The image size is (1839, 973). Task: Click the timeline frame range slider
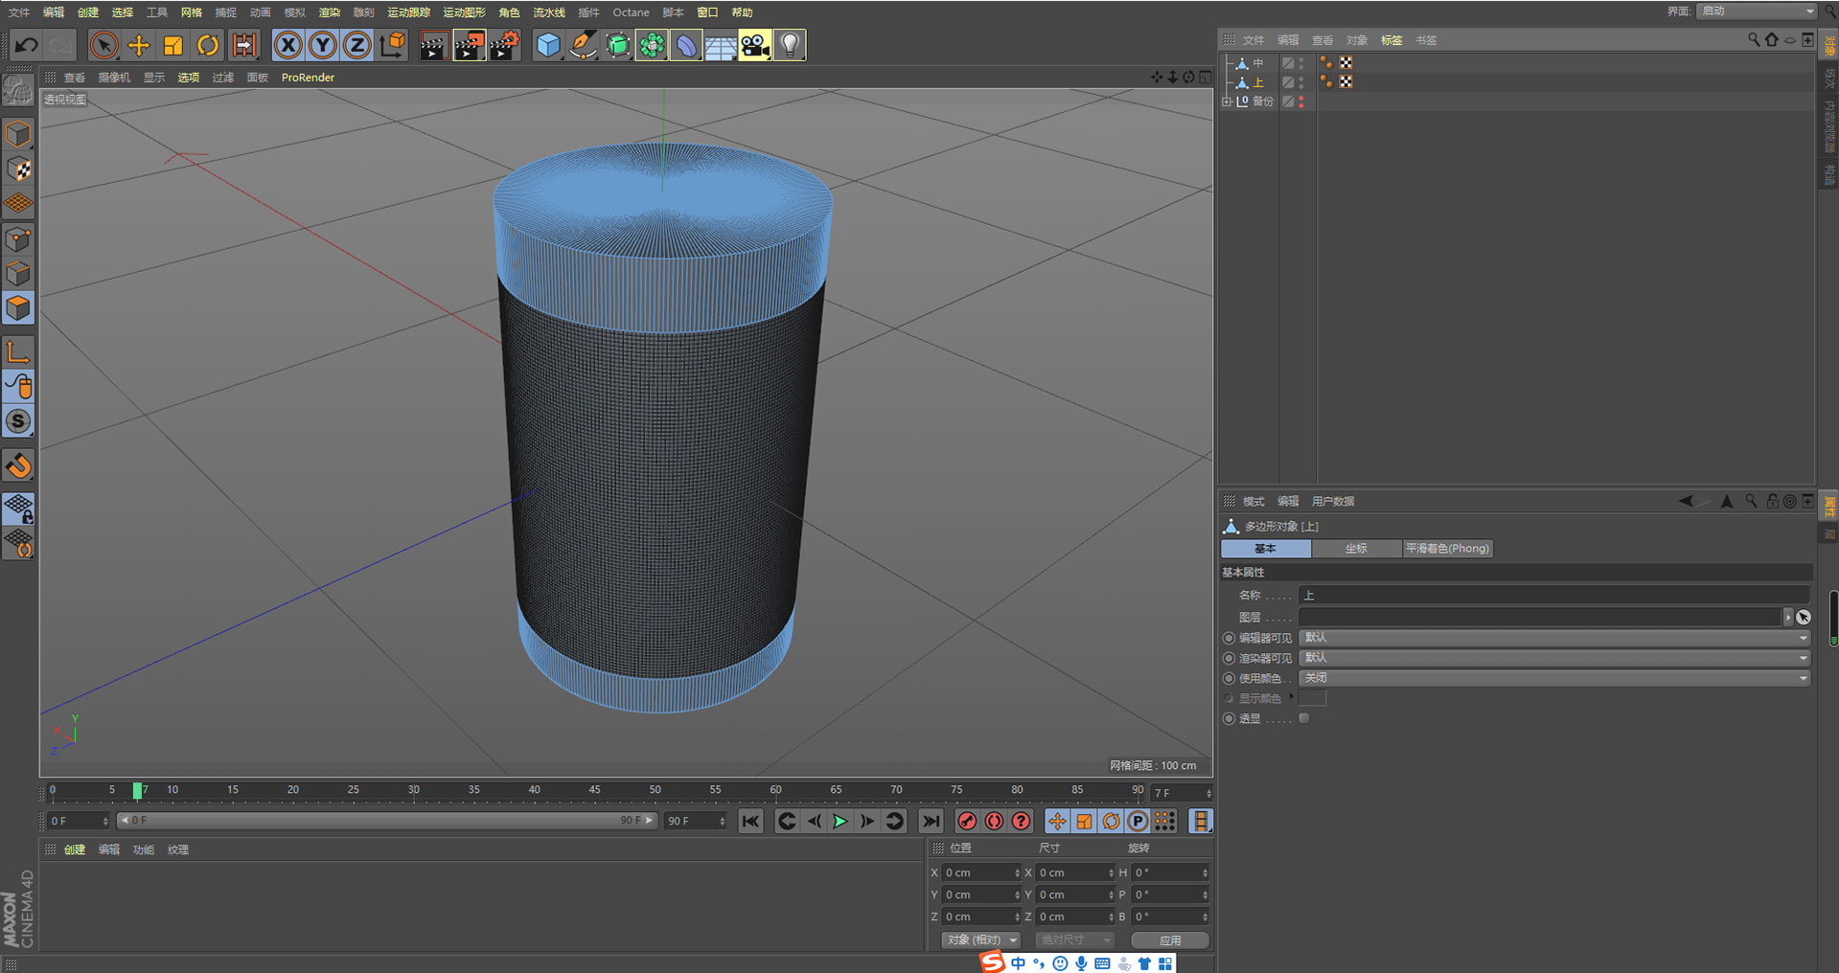click(386, 821)
